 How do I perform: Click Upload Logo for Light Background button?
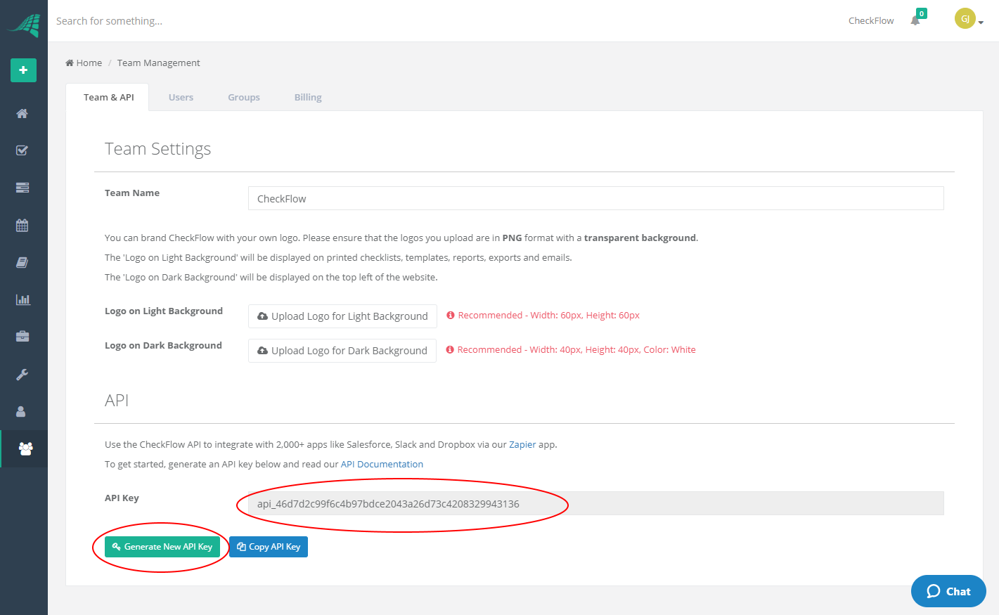click(x=342, y=316)
